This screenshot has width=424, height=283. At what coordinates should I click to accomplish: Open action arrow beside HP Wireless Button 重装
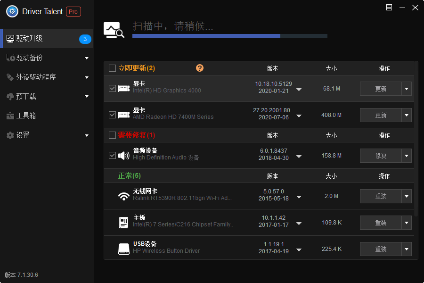[407, 249]
